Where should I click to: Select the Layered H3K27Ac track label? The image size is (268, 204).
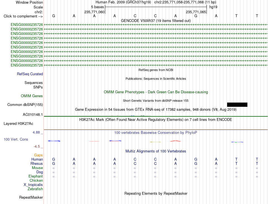[x=18, y=124]
